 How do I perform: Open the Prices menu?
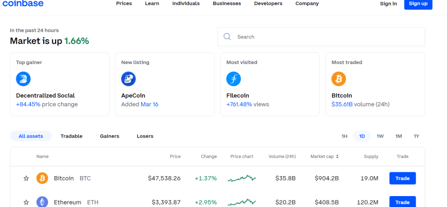[124, 3]
